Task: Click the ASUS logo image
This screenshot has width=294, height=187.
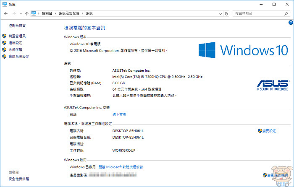Action: click(x=273, y=86)
